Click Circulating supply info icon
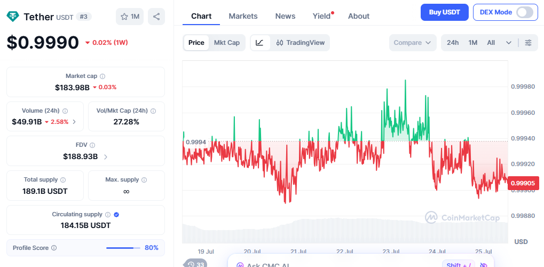This screenshot has height=267, width=544. coord(108,215)
